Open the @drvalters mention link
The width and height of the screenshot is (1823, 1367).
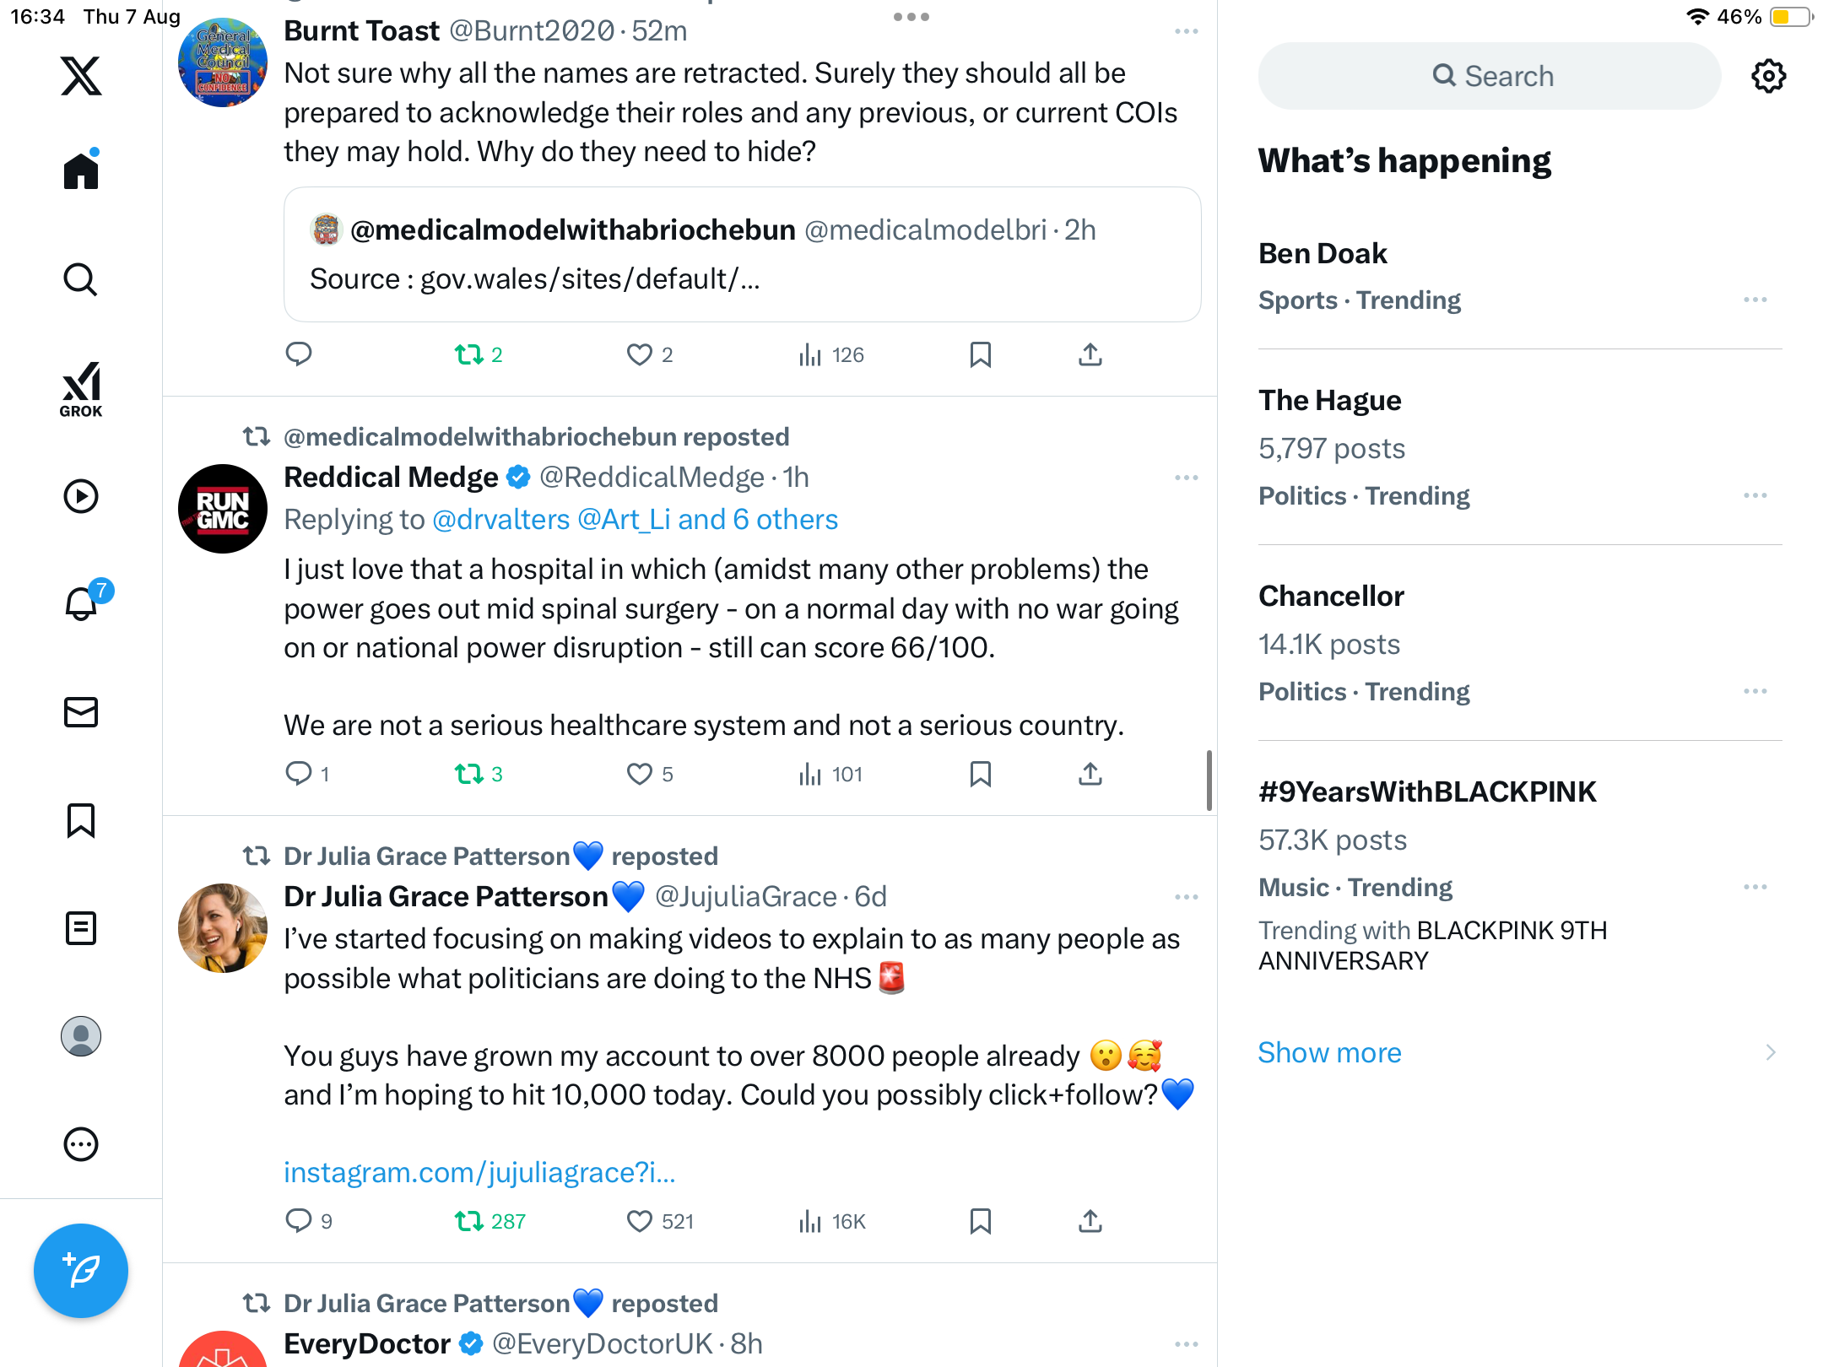tap(501, 520)
